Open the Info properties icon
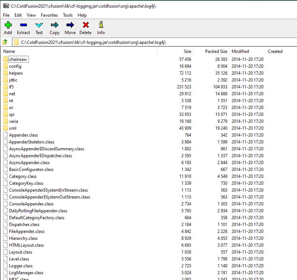The image size is (297, 280). 101,25
